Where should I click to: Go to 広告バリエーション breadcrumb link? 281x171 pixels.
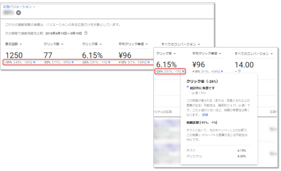coord(17,7)
